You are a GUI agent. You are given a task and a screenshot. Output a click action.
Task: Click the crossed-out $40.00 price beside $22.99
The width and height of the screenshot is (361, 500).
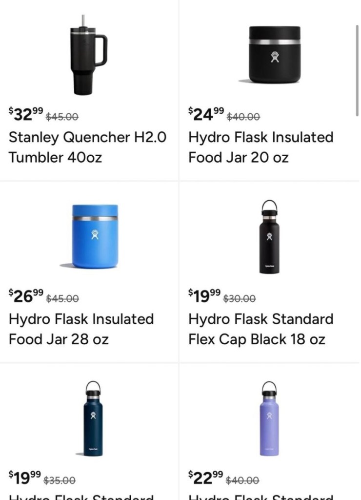tap(242, 480)
